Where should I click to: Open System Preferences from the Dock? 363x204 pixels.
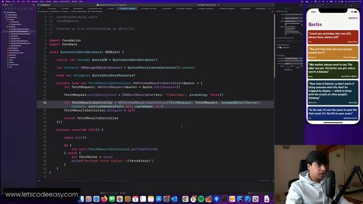pos(166,199)
